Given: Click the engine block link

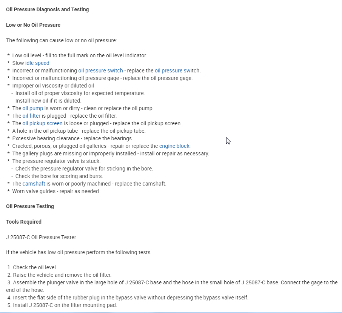Looking at the screenshot, I should click(174, 146).
